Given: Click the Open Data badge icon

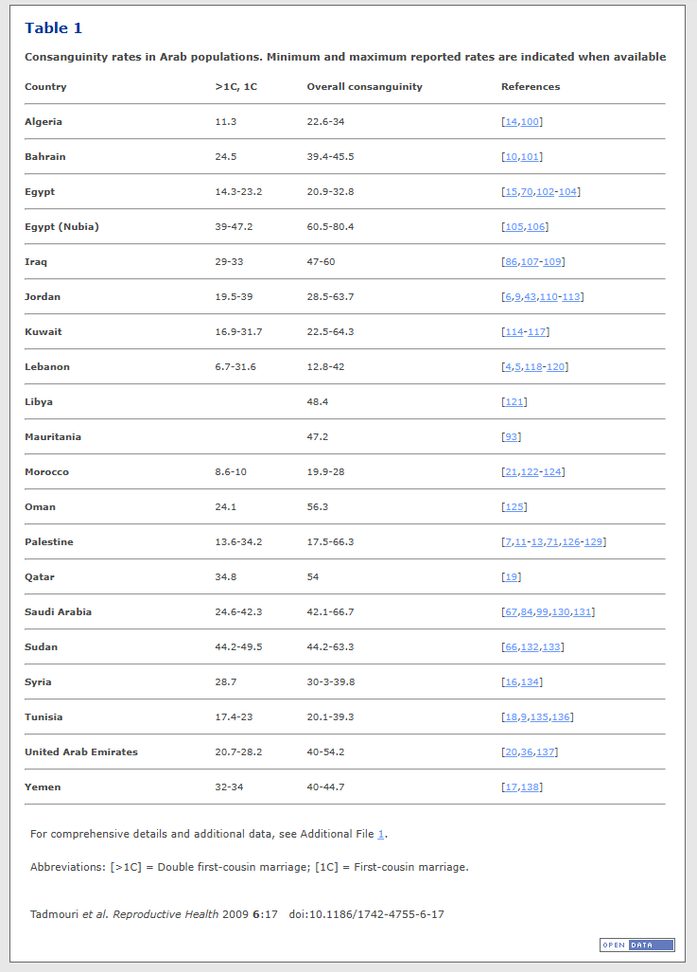Looking at the screenshot, I should [636, 945].
